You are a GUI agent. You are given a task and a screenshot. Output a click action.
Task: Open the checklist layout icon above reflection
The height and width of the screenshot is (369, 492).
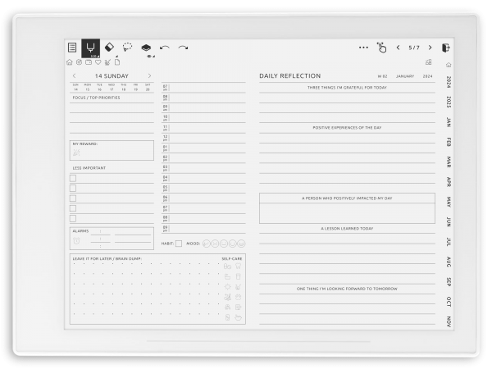click(429, 62)
